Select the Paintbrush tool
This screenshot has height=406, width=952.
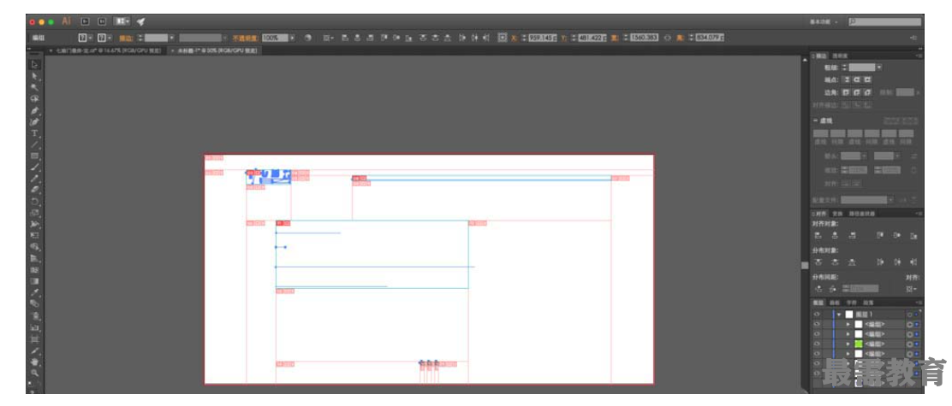point(34,168)
